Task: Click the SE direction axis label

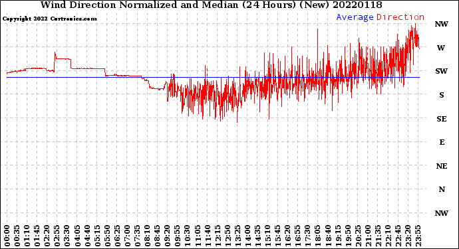Action: (442, 119)
